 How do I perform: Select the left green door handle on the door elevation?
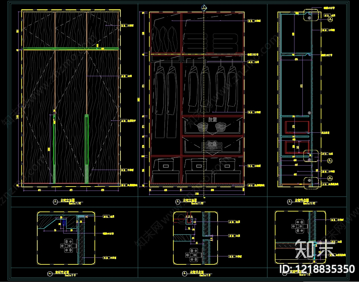[54, 149]
